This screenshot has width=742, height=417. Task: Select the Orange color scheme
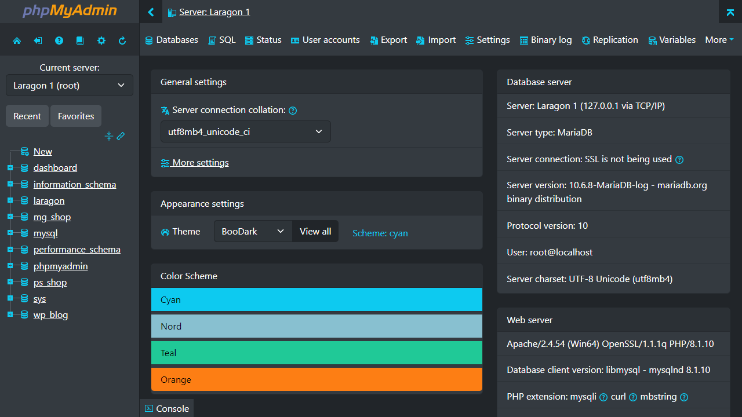pyautogui.click(x=317, y=379)
